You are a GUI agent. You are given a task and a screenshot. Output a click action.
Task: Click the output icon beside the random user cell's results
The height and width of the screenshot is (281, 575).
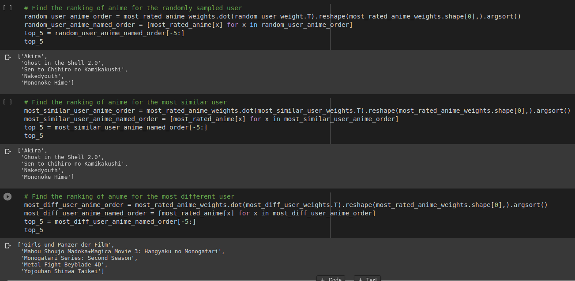(x=8, y=57)
